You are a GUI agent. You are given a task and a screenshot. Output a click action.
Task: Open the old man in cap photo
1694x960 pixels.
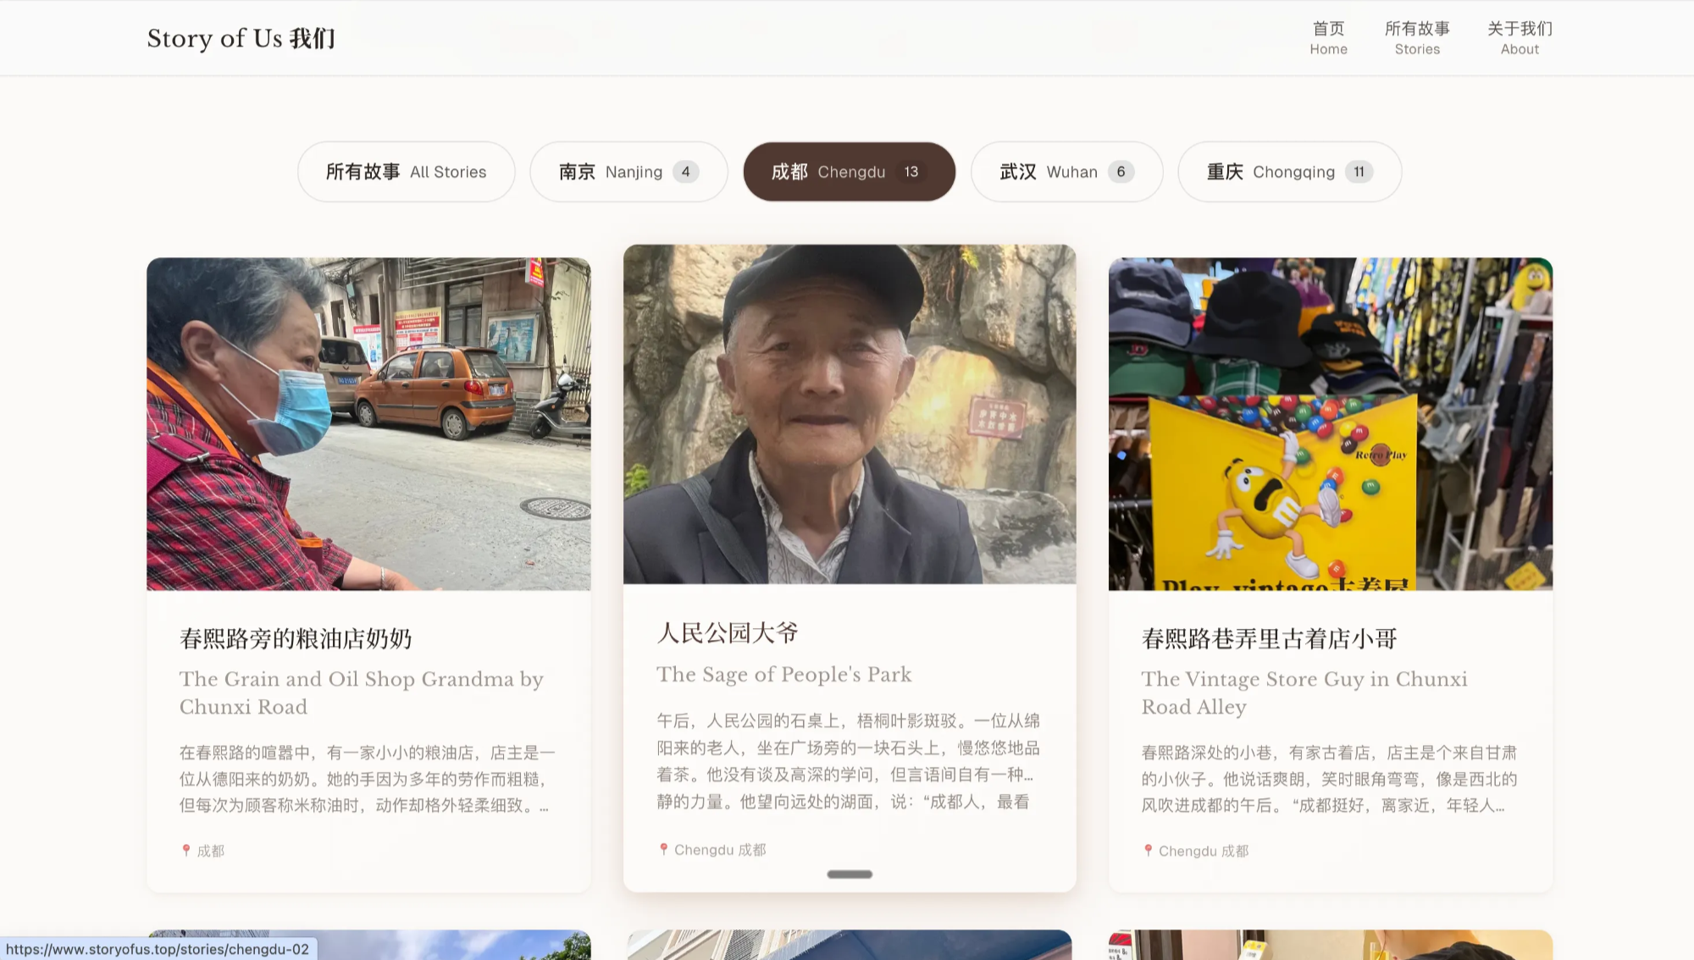point(850,414)
